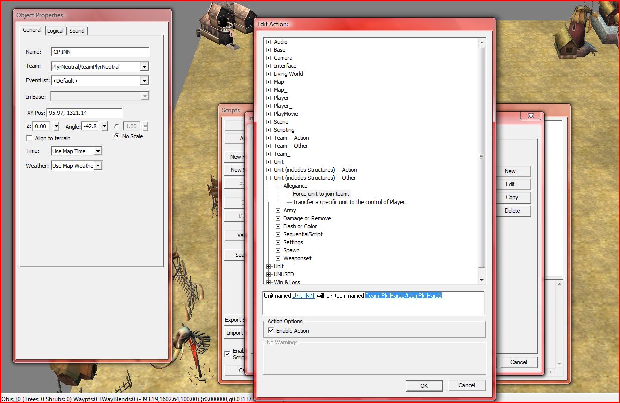Select the No Scale radio button
The width and height of the screenshot is (620, 403).
coord(117,136)
